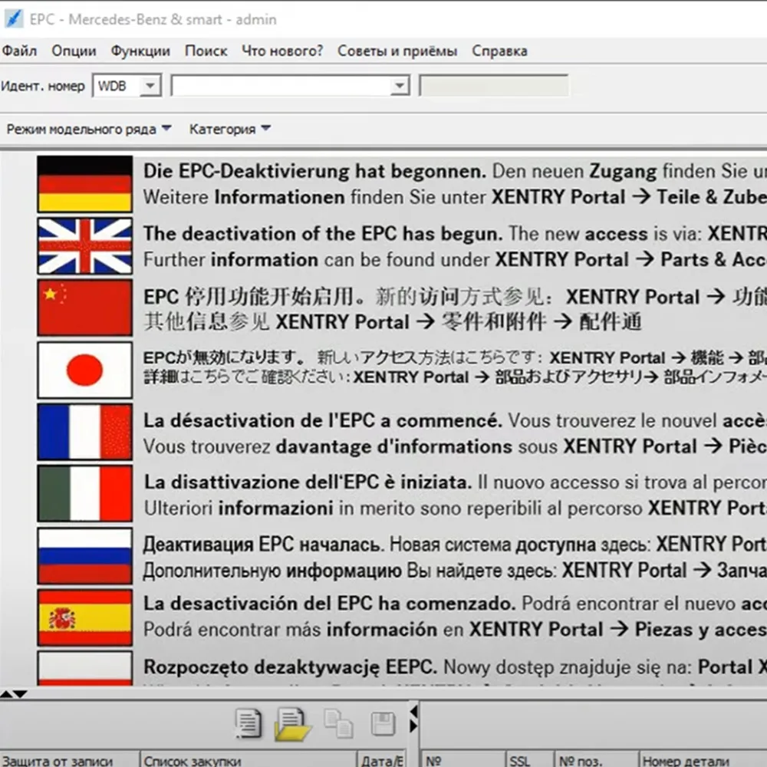Viewport: 767px width, 767px height.
Task: Open the Советы и приёмы menu
Action: coord(397,51)
